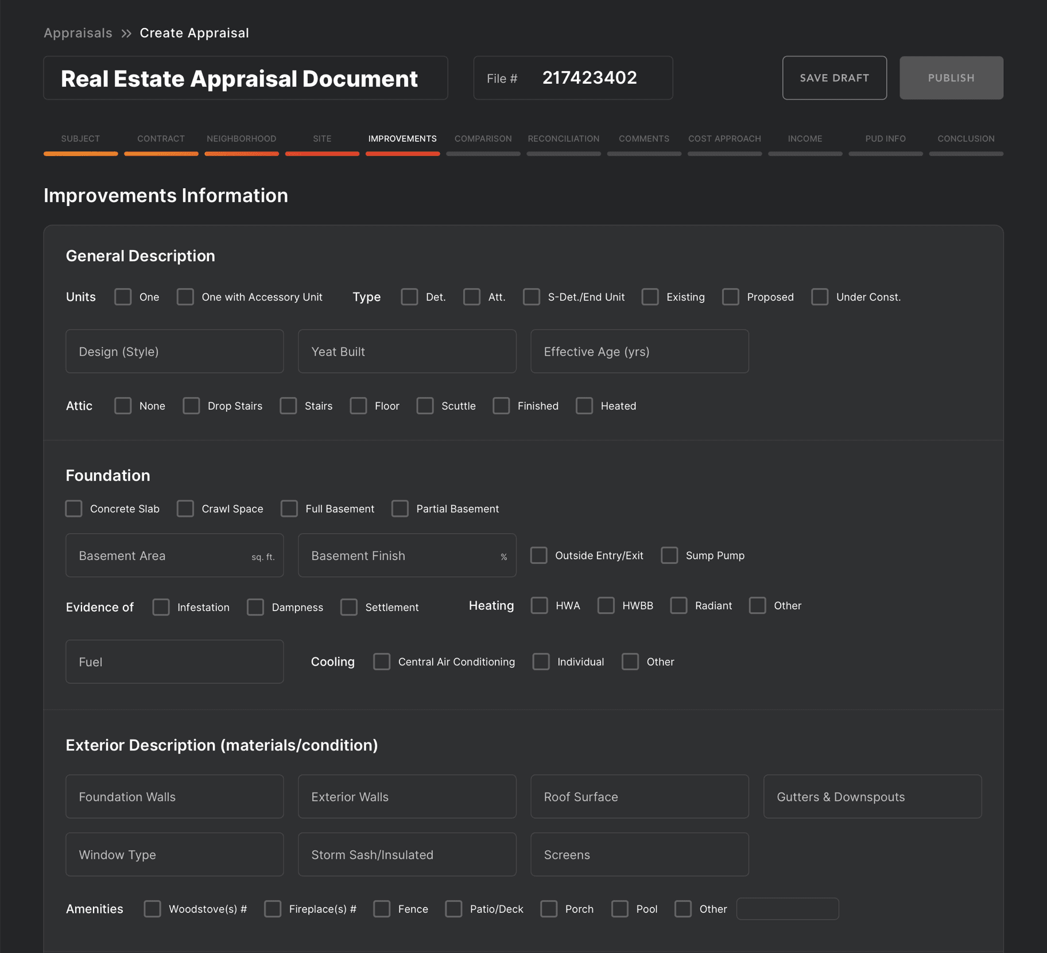Open the SUBJECT section tab

80,138
